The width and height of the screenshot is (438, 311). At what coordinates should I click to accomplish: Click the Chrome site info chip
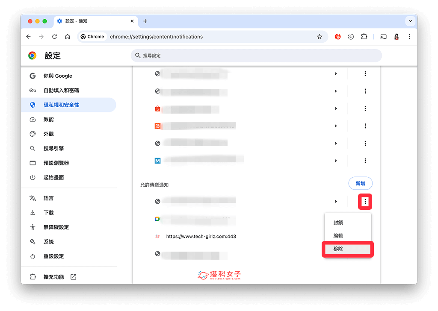coord(92,37)
